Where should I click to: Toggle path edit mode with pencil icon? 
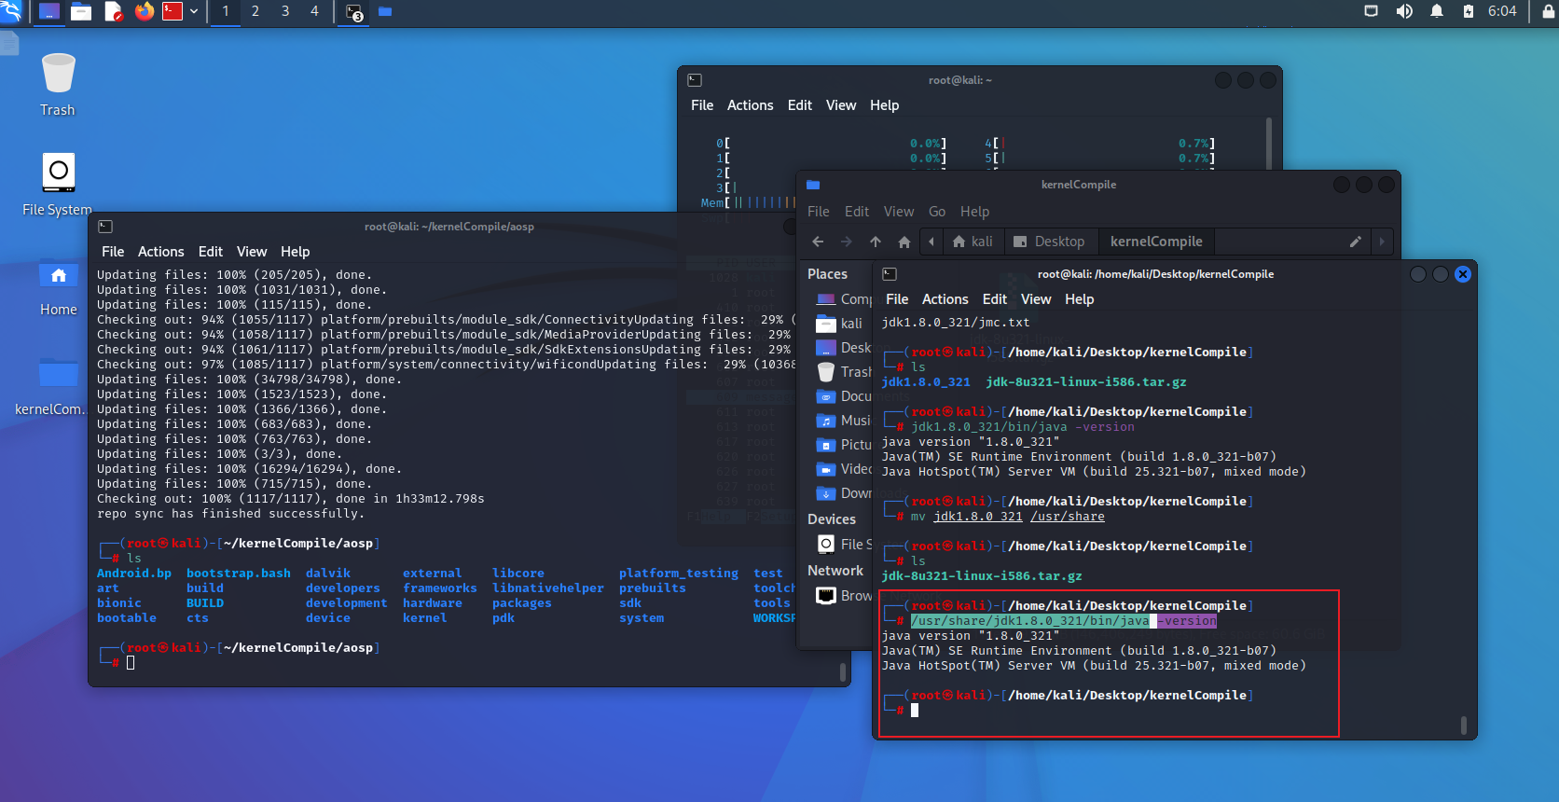(x=1355, y=242)
